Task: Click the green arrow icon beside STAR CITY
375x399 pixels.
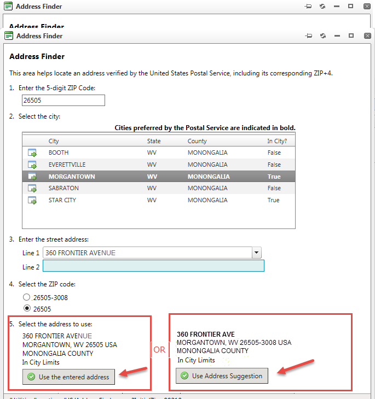Action: 32,201
